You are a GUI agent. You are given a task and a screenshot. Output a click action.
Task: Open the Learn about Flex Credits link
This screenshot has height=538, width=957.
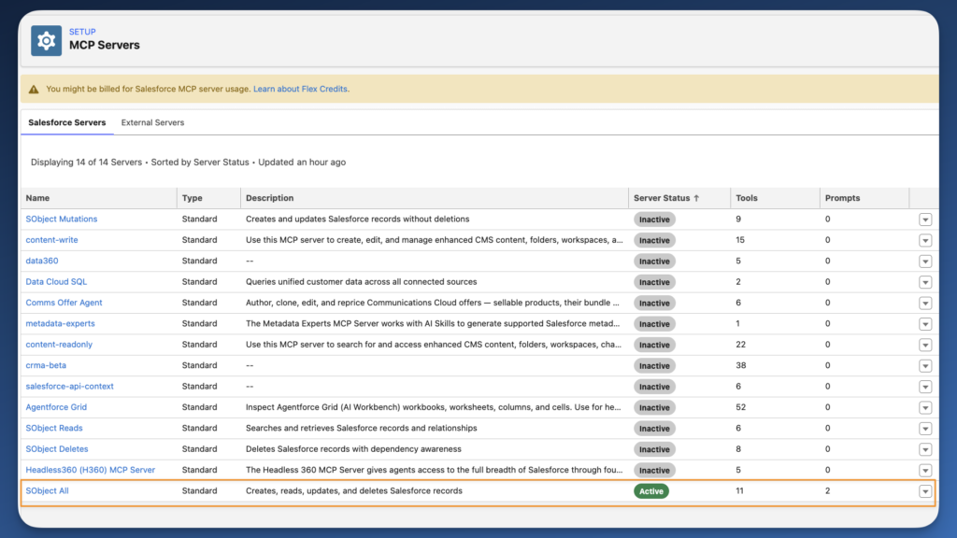tap(300, 89)
